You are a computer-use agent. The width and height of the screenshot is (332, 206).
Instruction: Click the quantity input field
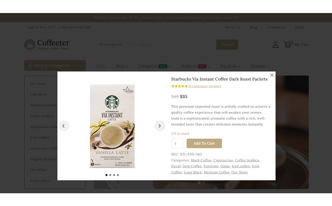(177, 144)
